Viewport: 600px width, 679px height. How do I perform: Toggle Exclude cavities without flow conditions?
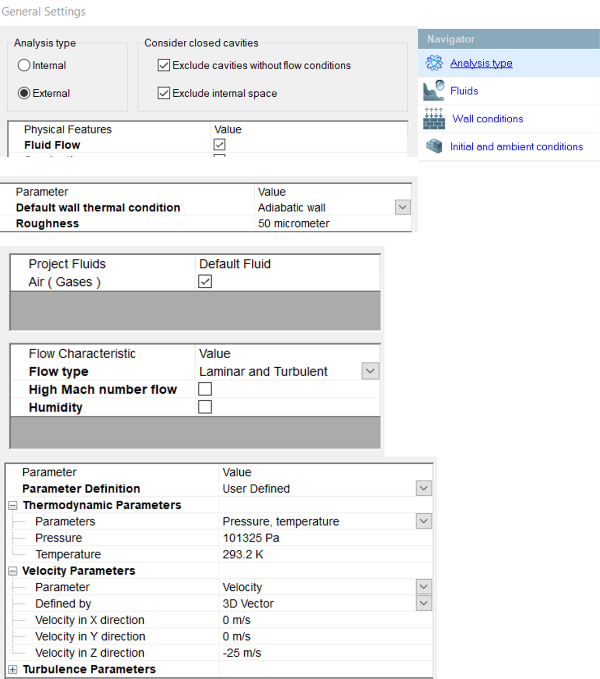tap(164, 65)
